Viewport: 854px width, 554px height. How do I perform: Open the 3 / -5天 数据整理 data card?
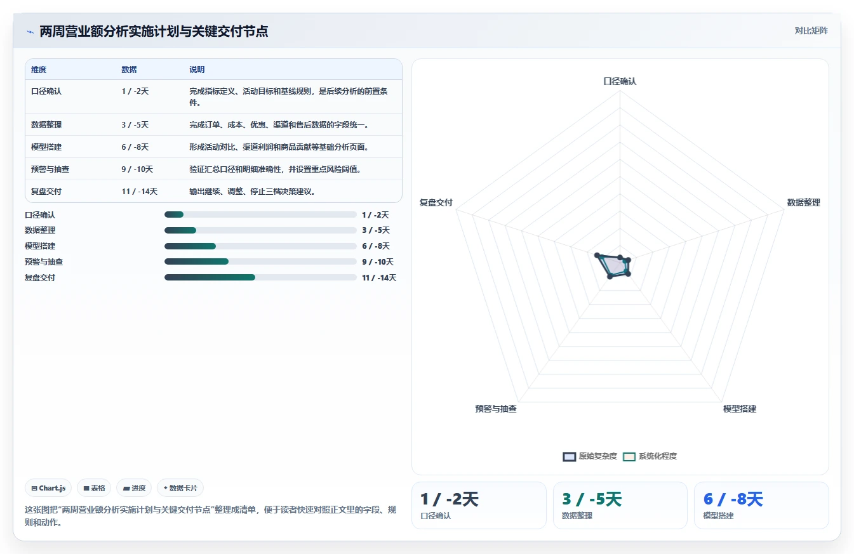click(620, 505)
